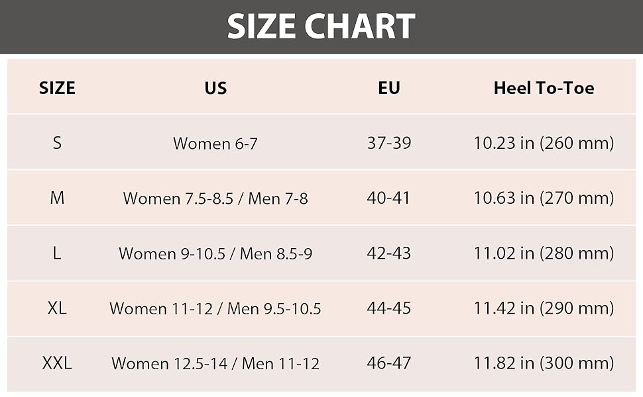The width and height of the screenshot is (643, 397).
Task: Select EU size 37-39
Action: point(388,143)
